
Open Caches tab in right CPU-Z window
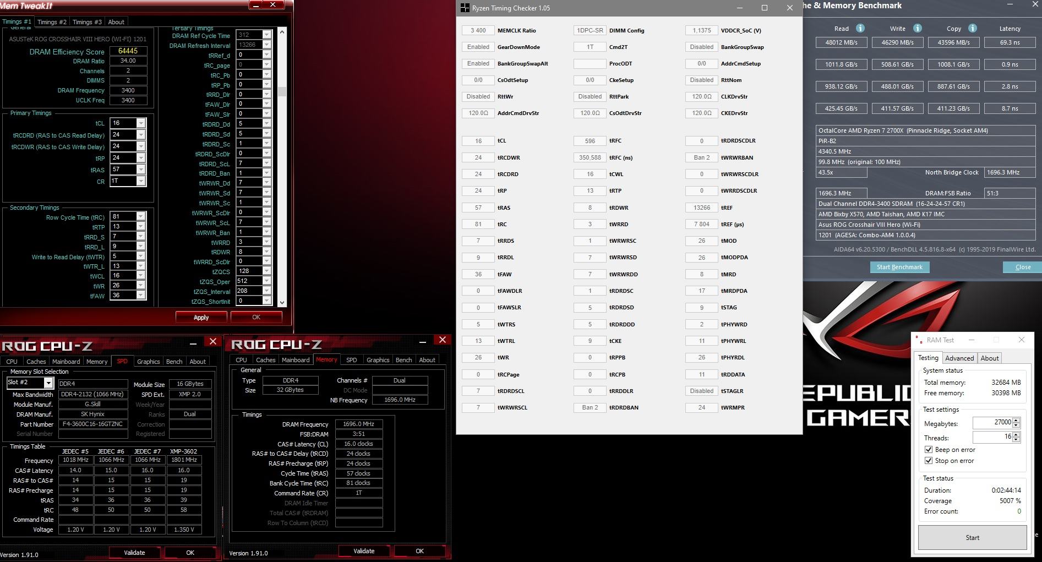pos(265,360)
